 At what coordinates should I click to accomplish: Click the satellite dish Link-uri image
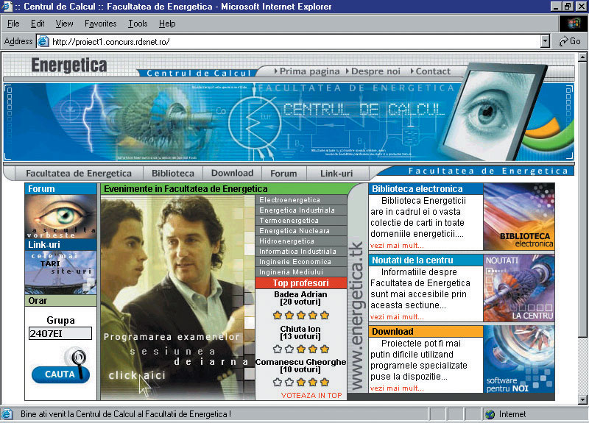tap(61, 272)
